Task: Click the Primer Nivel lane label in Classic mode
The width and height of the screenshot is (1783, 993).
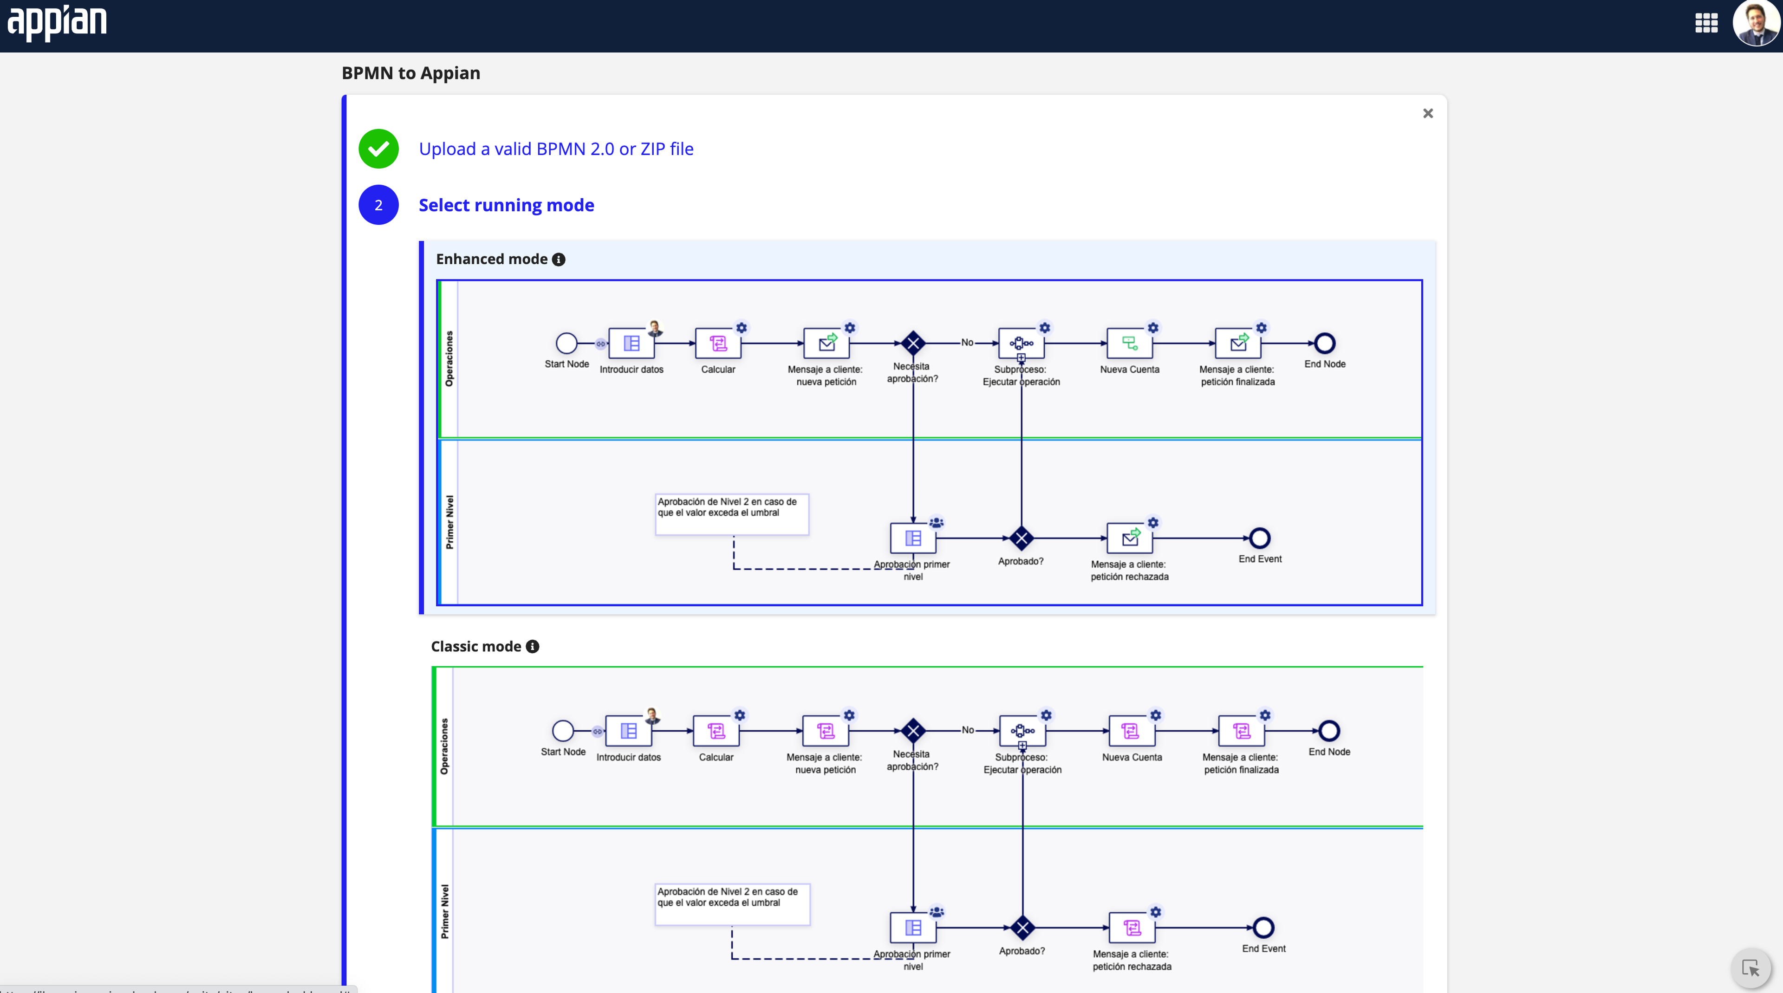Action: pos(444,912)
